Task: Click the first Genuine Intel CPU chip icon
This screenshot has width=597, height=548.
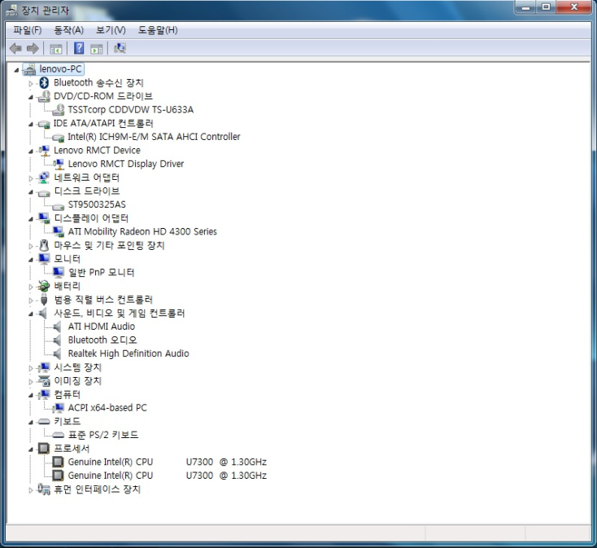Action: 59,462
